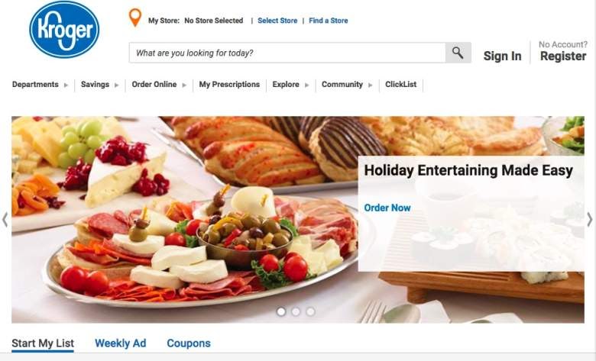Expand the Savings menu
Viewport: 596px width, 361px height.
point(99,85)
